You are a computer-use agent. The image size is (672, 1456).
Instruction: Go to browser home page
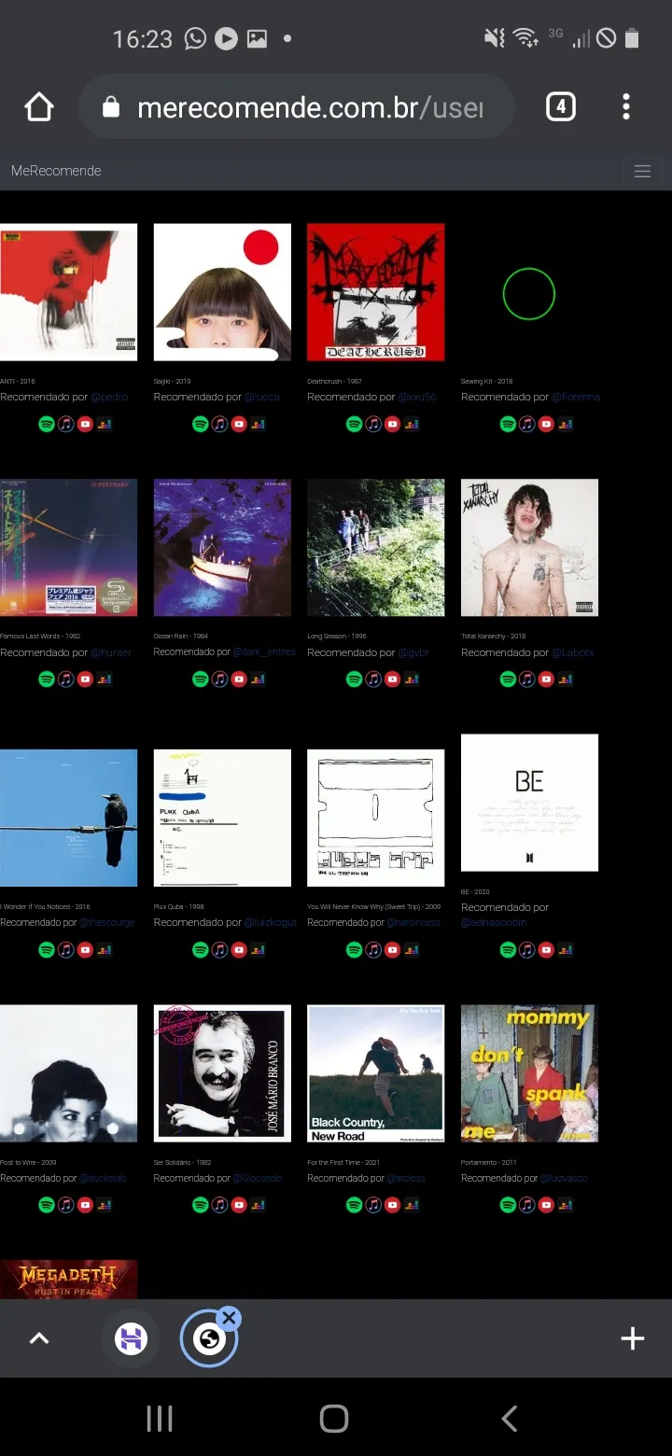39,107
